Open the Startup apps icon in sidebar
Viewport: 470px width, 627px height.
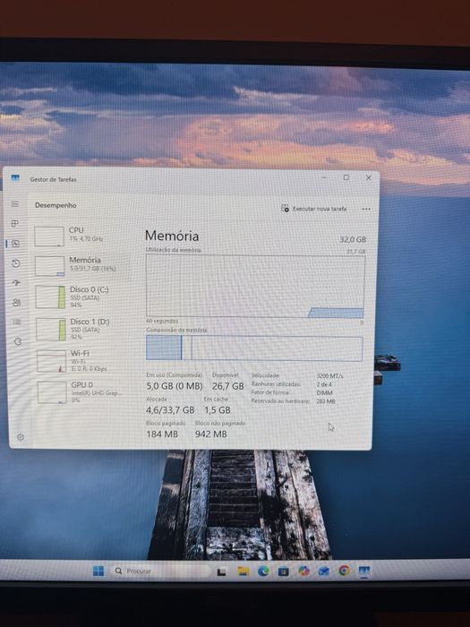click(x=16, y=283)
